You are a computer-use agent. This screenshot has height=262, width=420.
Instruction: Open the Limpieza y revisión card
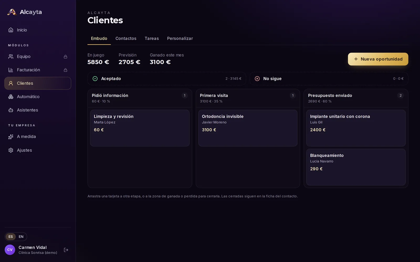[140, 128]
